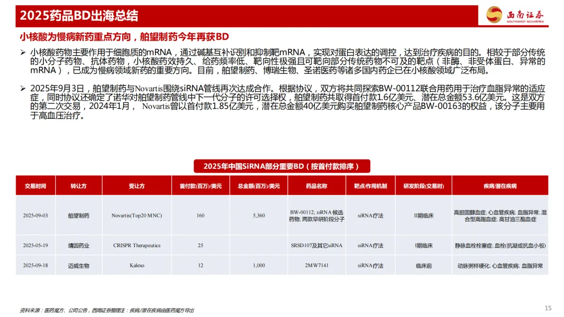The image size is (564, 317).
Task: Click the 药品名称 column header
Action: pos(316,186)
